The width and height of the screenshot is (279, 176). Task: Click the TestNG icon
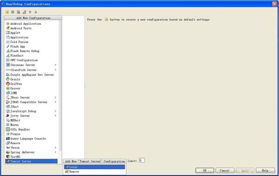8,157
